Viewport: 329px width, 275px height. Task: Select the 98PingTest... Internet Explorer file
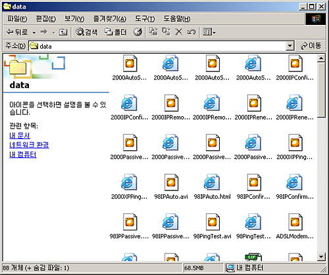coord(253,226)
